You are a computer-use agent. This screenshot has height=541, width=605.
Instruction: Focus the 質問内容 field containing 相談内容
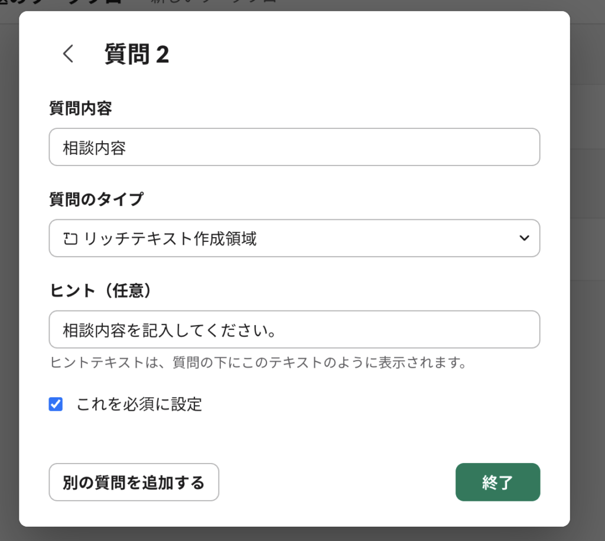coord(294,147)
